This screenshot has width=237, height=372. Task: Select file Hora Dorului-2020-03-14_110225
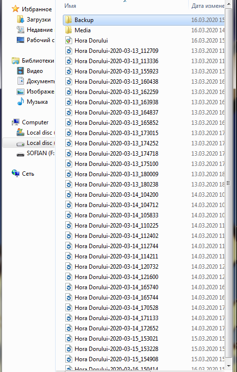[117, 226]
